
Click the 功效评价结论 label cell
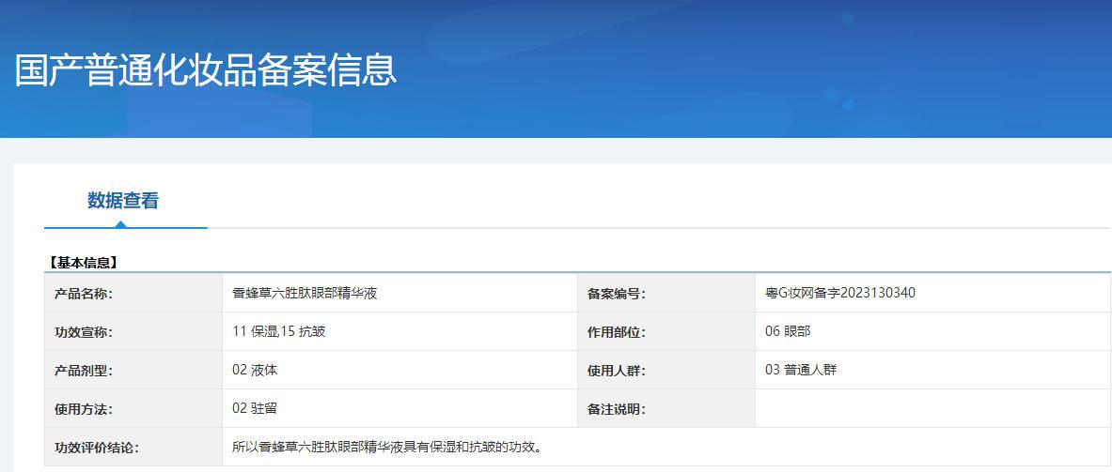tap(133, 448)
